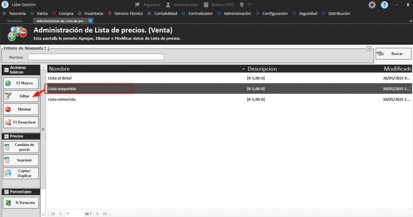This screenshot has width=413, height=217.
Task: Open the settings gear icon
Action: (x=372, y=5)
